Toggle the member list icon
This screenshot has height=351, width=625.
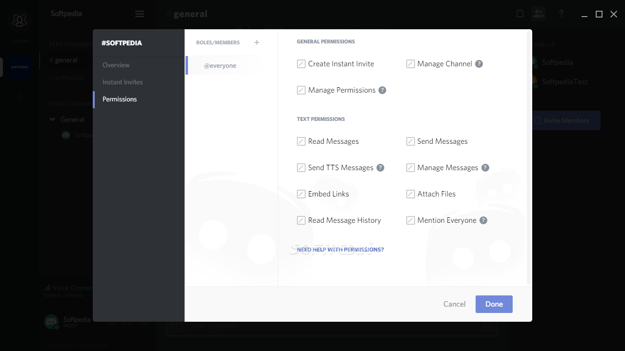(x=539, y=14)
